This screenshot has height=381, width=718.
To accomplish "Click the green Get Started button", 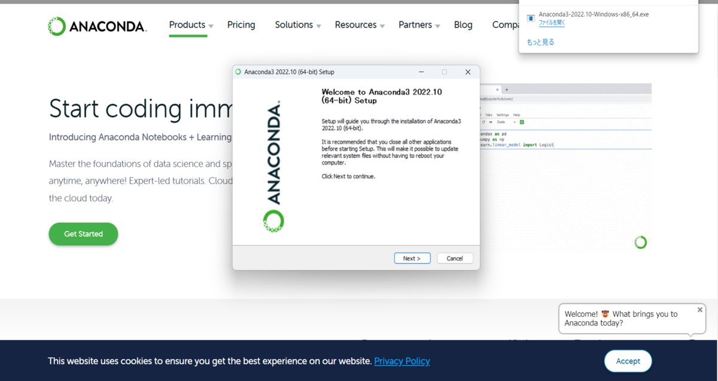I will (x=83, y=234).
